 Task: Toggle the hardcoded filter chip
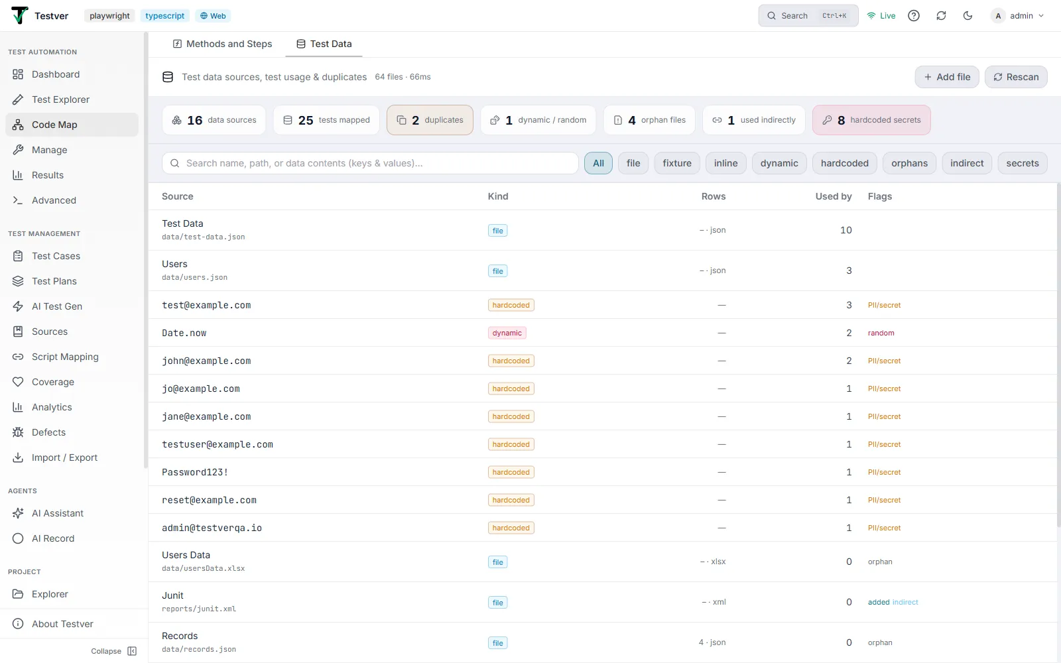(845, 163)
